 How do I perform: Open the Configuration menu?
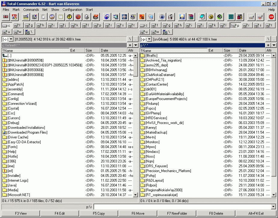click(x=72, y=10)
